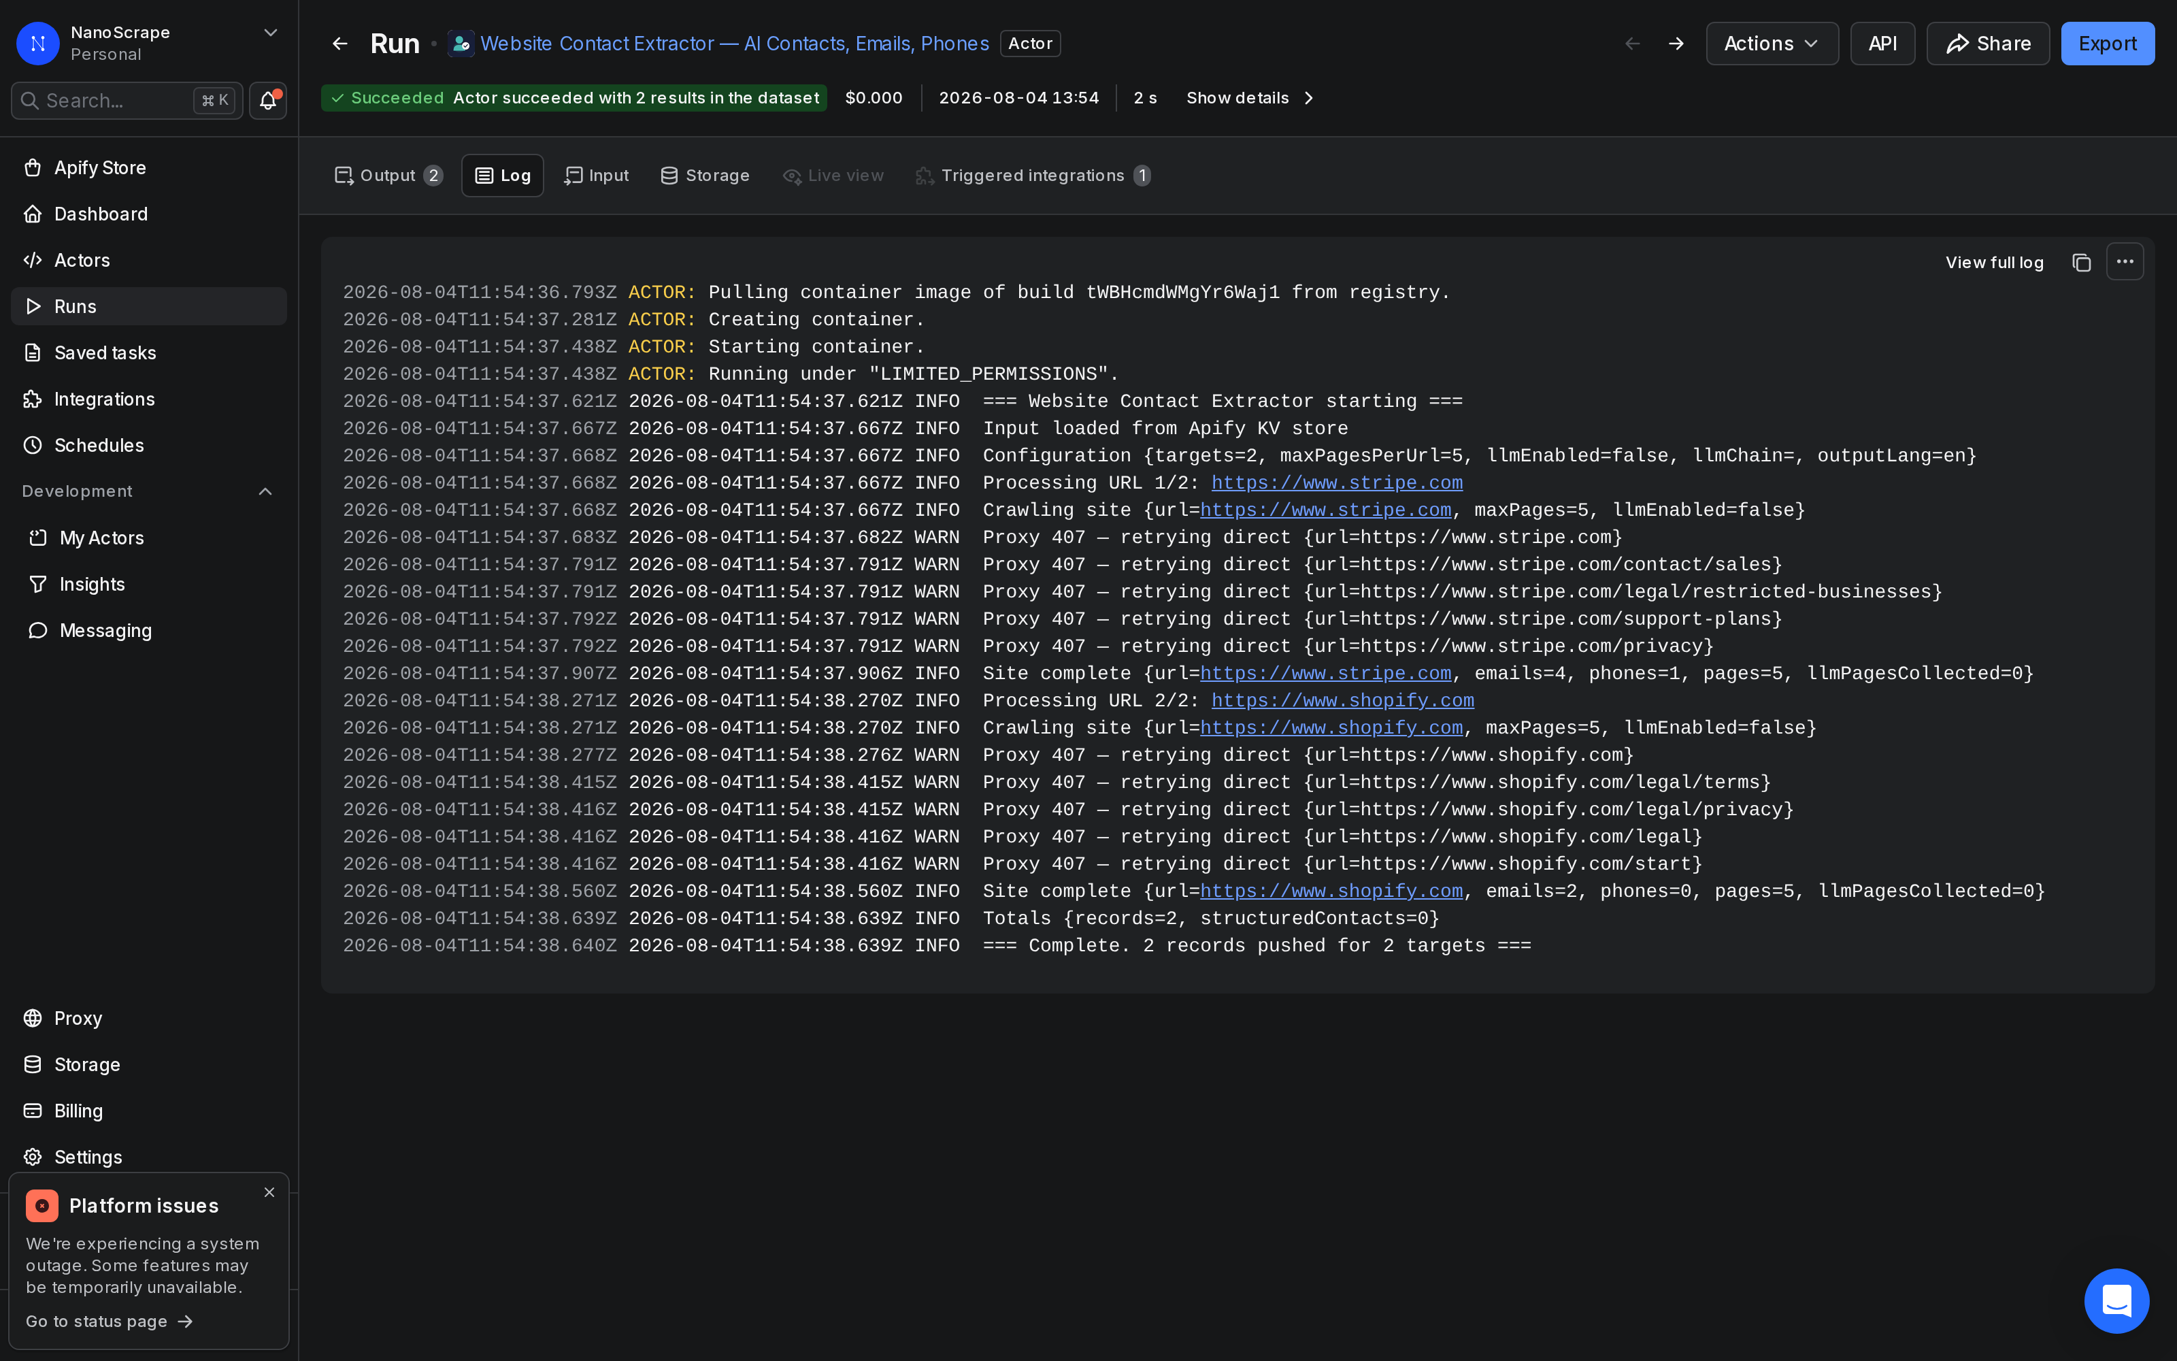Screen dimensions: 2177x1361
Task: Open Dashboard in sidebar
Action: pyautogui.click(x=148, y=214)
